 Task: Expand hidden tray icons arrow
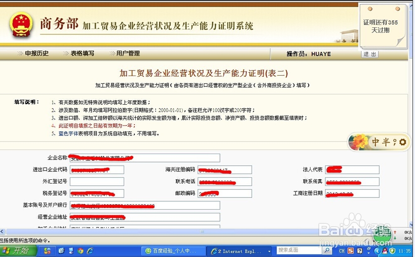377,251
